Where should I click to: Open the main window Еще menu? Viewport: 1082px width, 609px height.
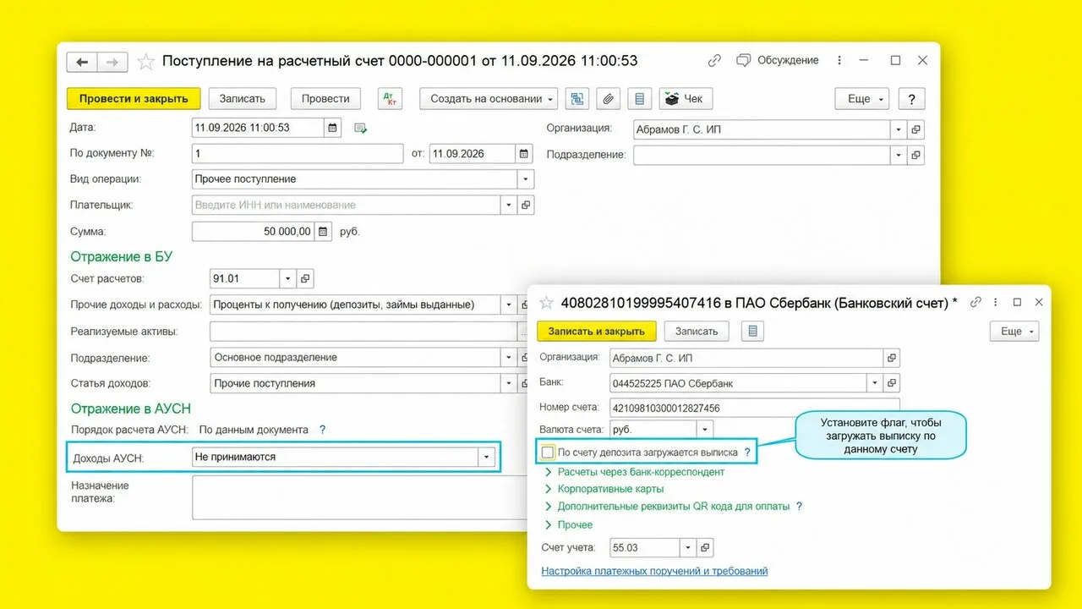862,98
